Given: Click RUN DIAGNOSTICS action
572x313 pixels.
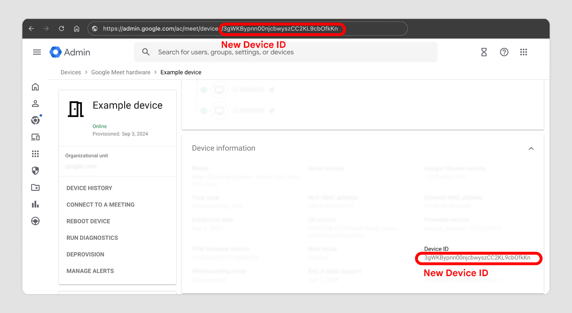Looking at the screenshot, I should click(92, 238).
